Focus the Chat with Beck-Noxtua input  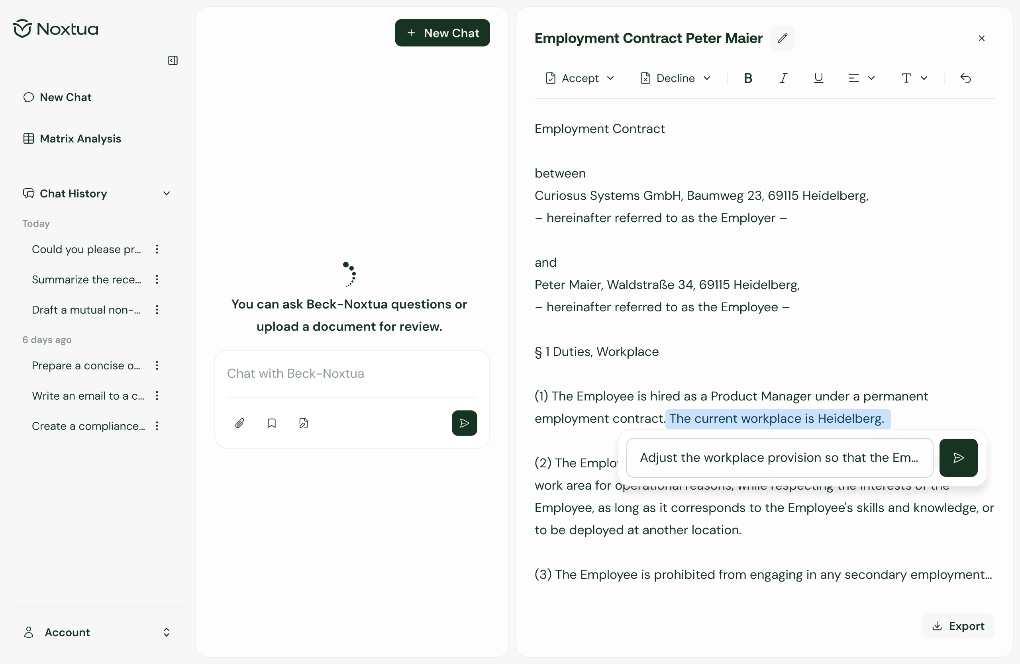pos(351,373)
